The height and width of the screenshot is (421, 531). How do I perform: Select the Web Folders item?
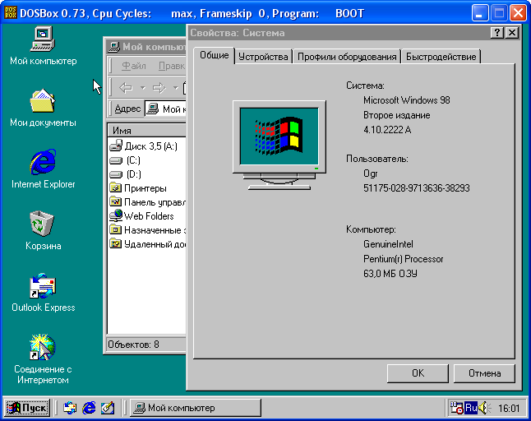141,215
